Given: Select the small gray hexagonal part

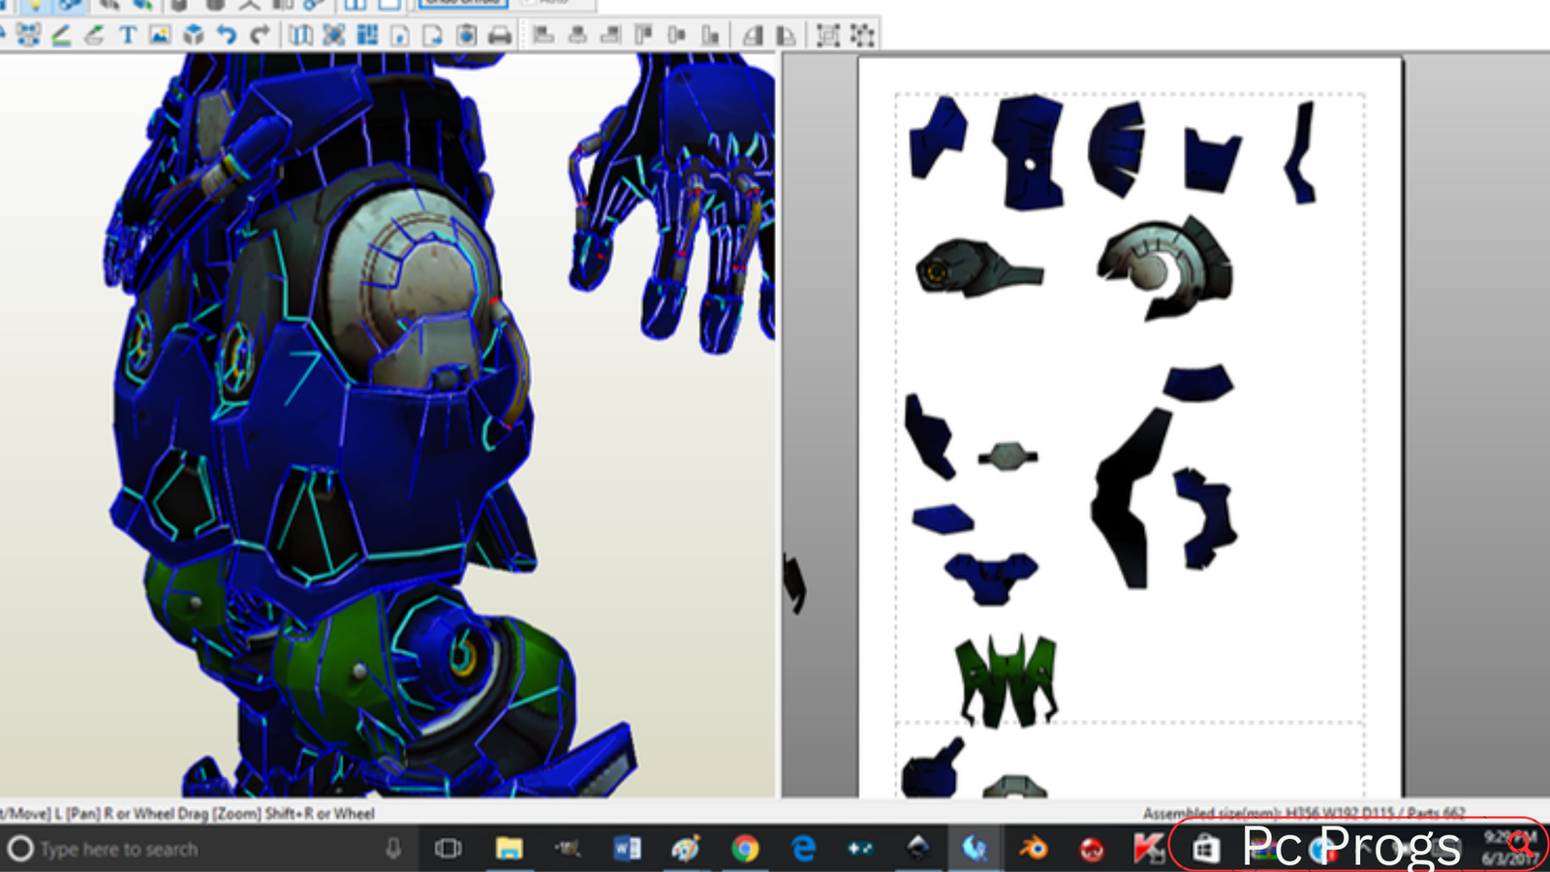Looking at the screenshot, I should (x=1007, y=454).
